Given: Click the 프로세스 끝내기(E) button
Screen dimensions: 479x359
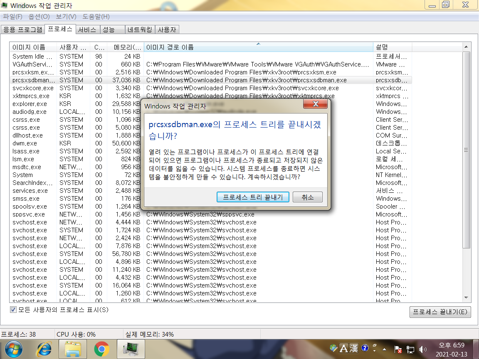Looking at the screenshot, I should [440, 312].
